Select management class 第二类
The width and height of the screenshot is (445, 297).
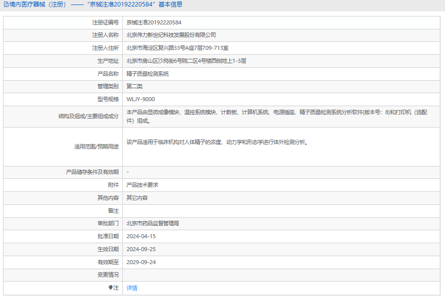134,86
